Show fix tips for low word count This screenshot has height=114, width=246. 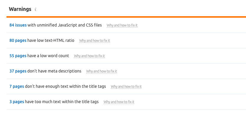(90, 56)
